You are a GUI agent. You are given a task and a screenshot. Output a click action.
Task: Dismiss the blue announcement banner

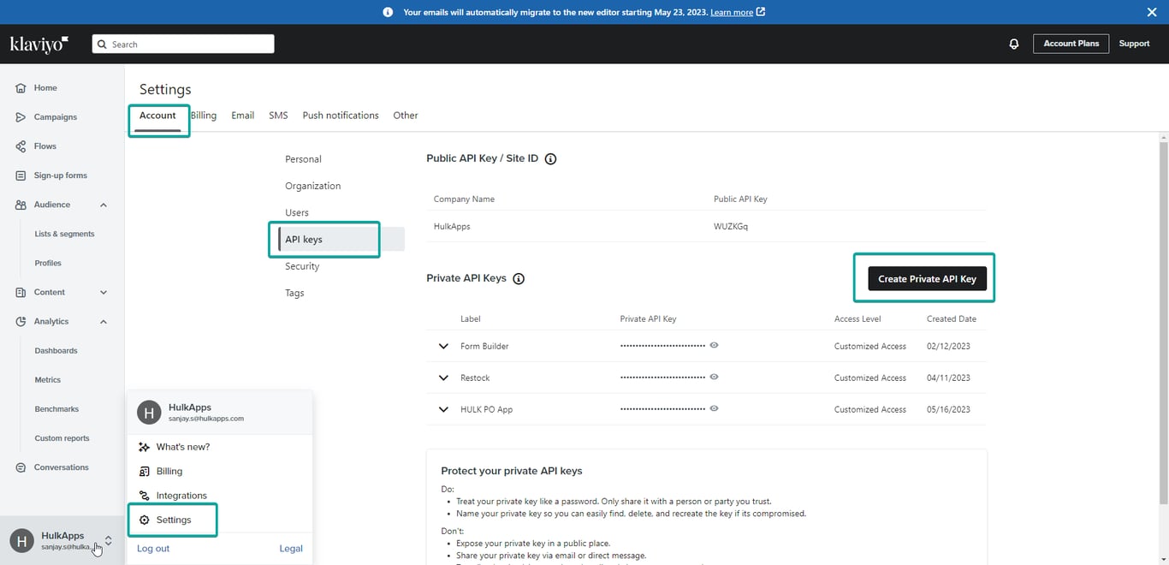click(x=1152, y=12)
